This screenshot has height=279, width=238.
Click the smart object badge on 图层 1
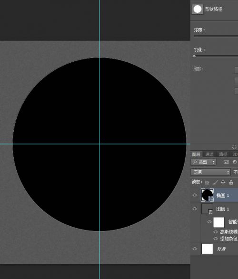(x=210, y=212)
